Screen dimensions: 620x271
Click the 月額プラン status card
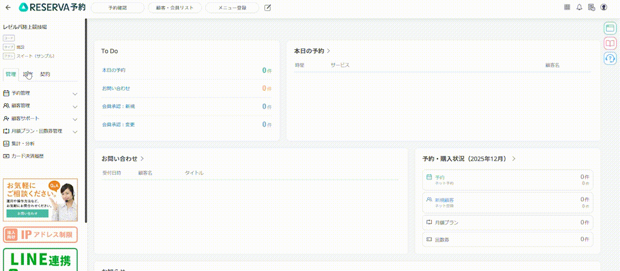(x=508, y=222)
